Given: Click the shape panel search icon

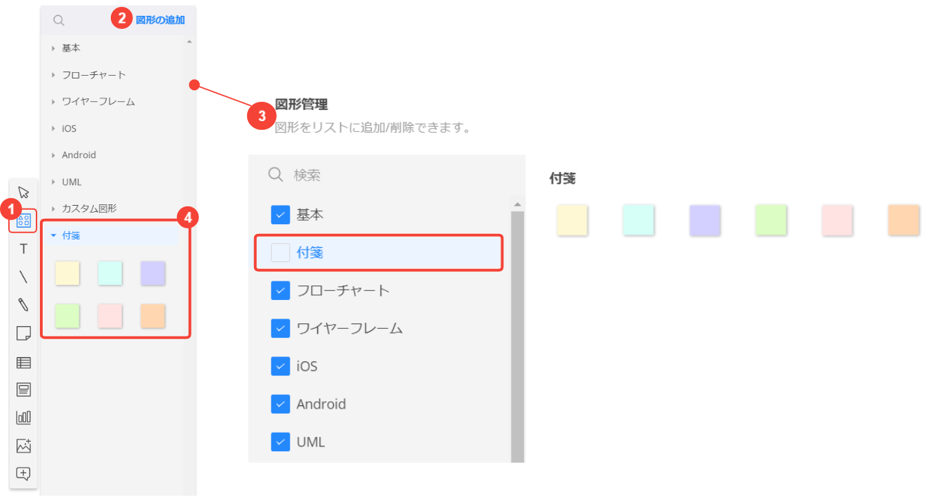Looking at the screenshot, I should (x=59, y=21).
